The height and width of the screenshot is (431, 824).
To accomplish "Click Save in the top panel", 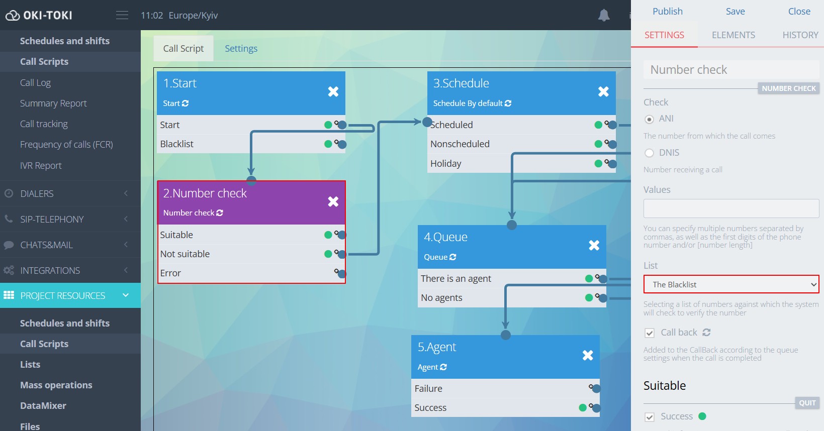I will pos(735,12).
